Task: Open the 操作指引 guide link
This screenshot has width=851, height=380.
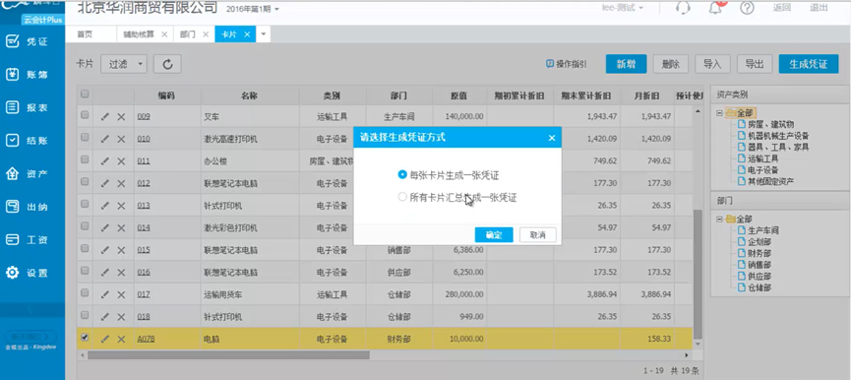Action: point(567,64)
